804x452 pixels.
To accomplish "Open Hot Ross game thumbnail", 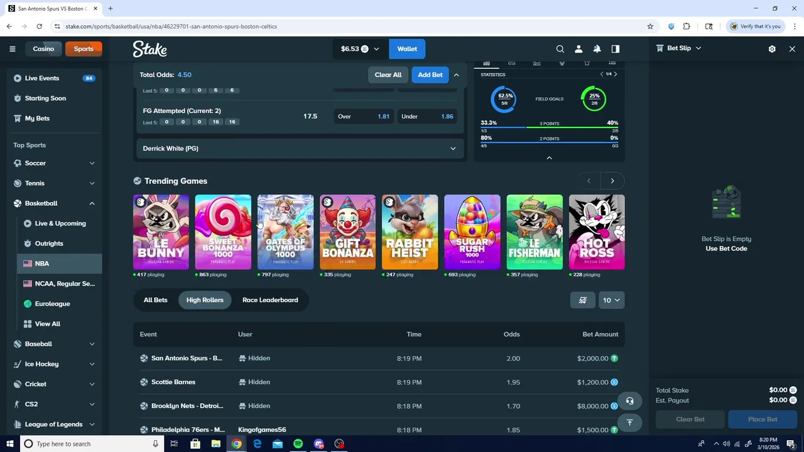I will point(597,232).
